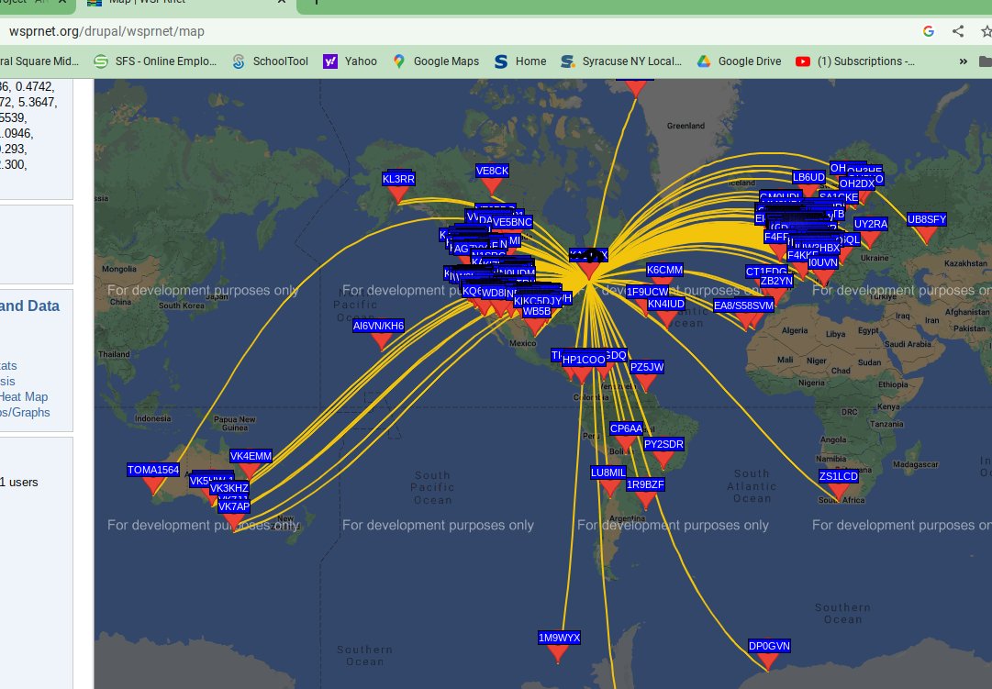Open the Graphs sidebar link

(26, 413)
